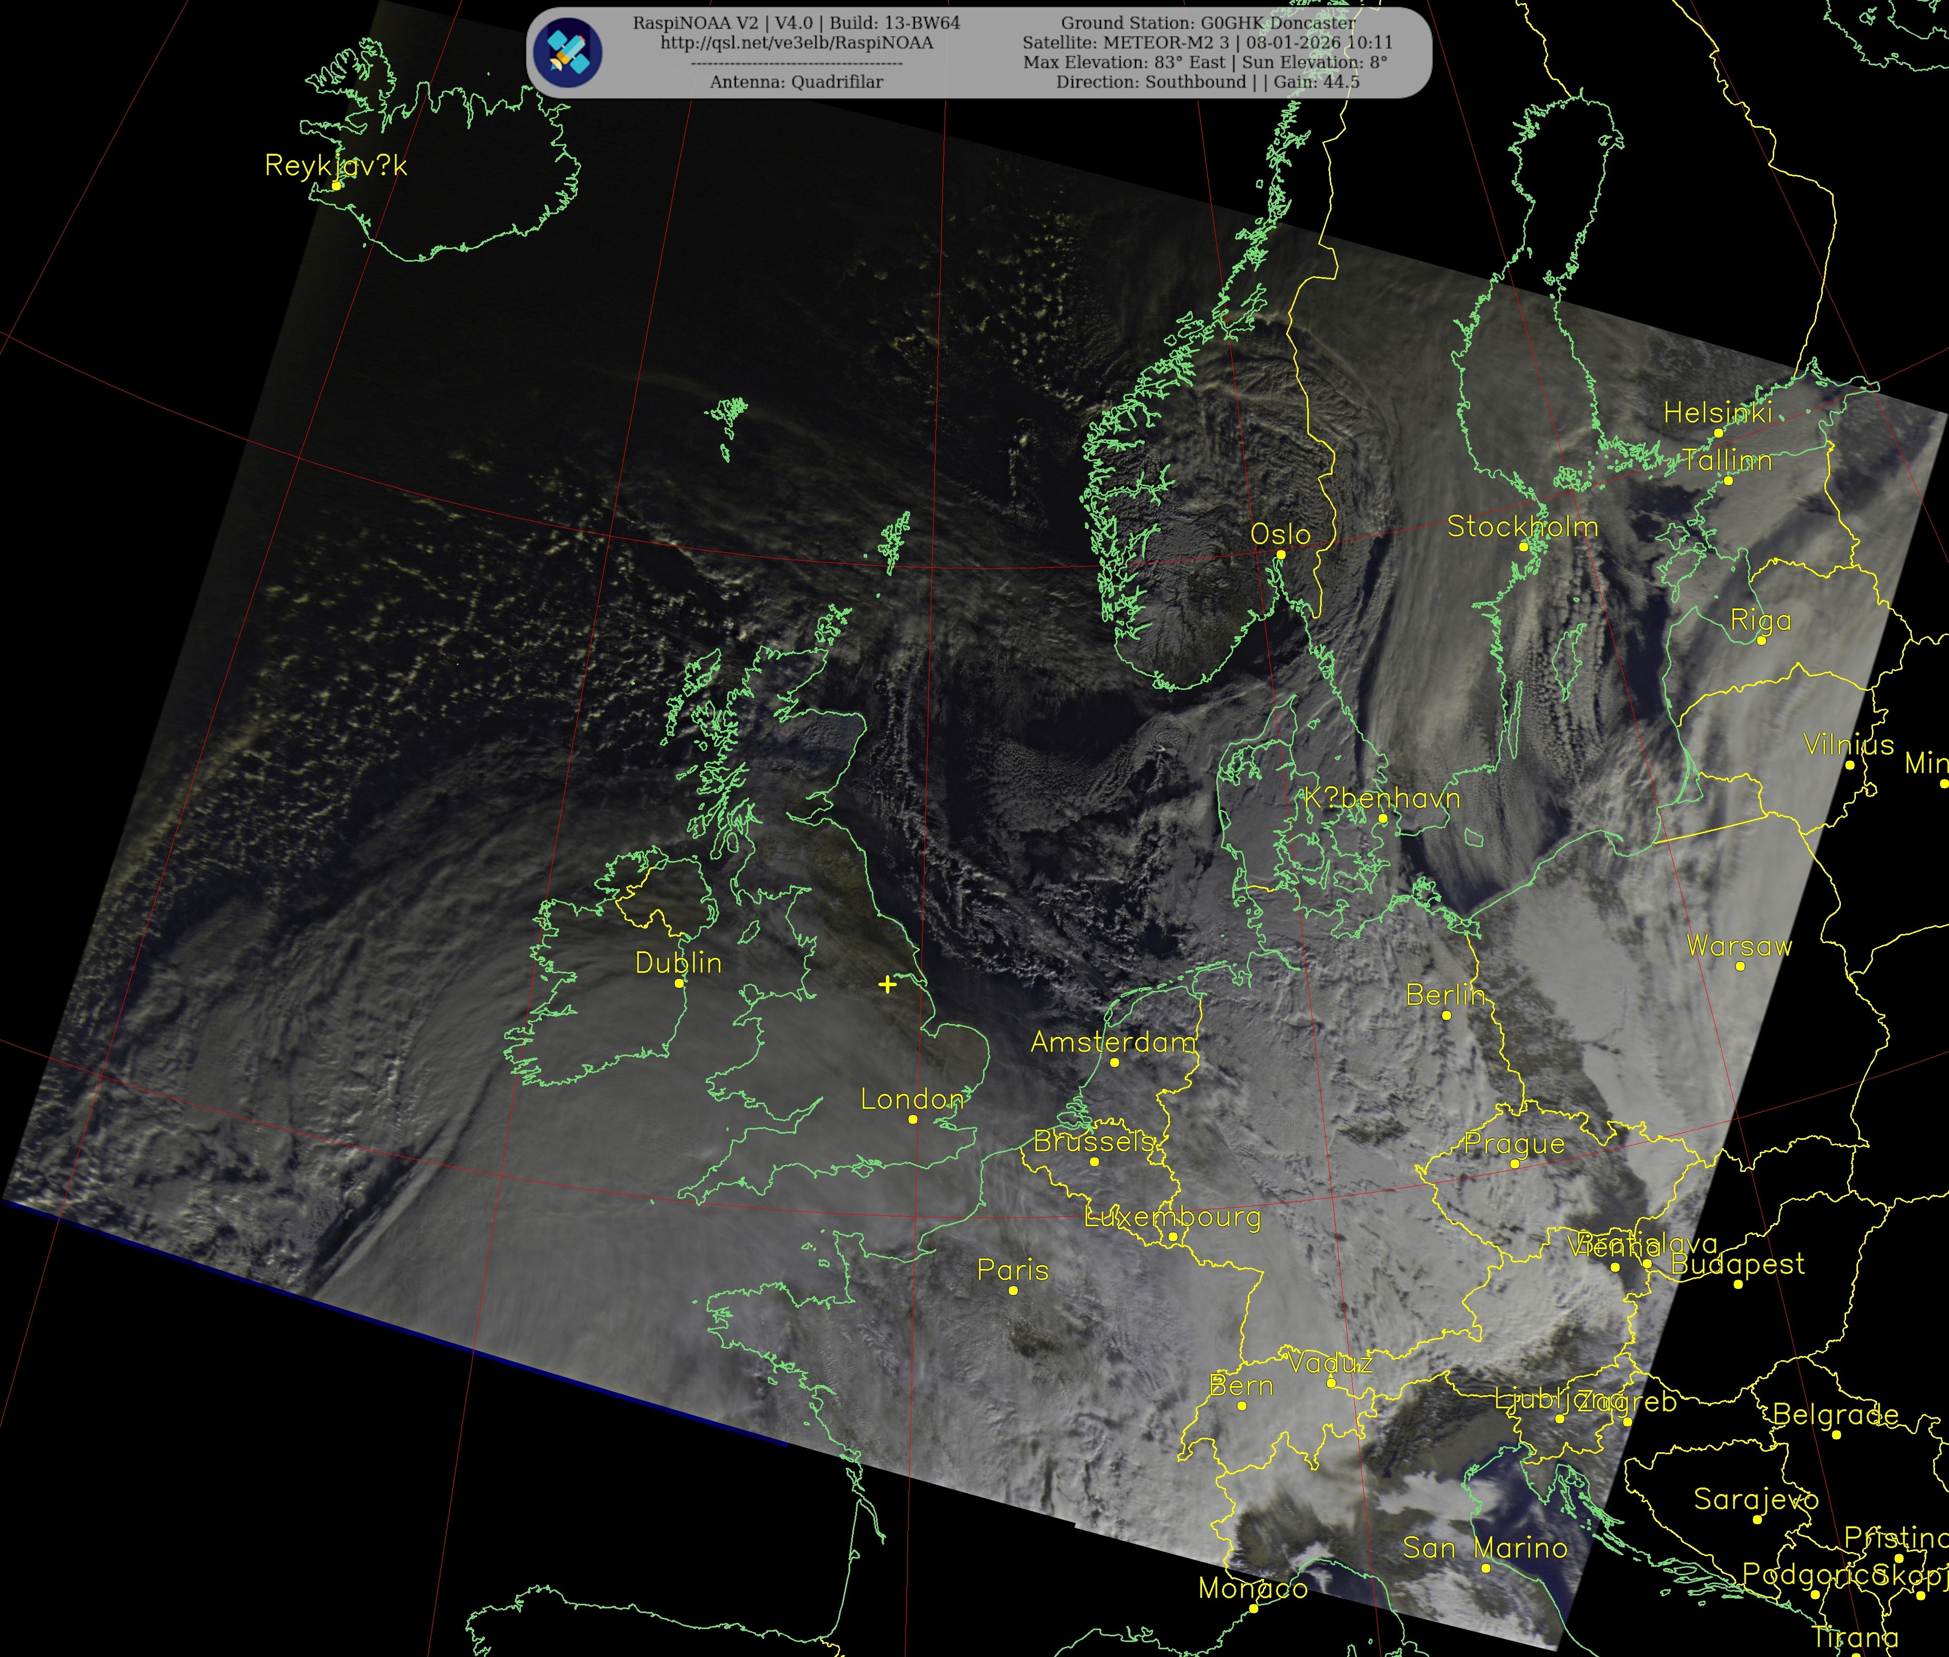Click the Satellite METEOR-M2 3 info line

pos(1208,43)
